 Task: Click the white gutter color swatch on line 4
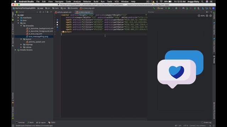coord(57,22)
